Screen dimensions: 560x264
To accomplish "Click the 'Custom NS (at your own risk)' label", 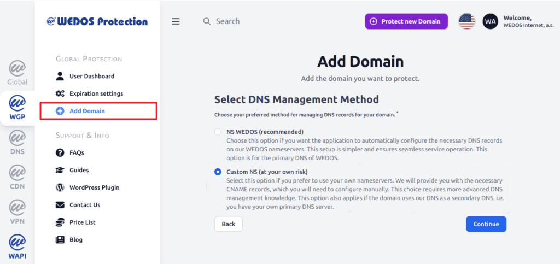I will [x=267, y=172].
